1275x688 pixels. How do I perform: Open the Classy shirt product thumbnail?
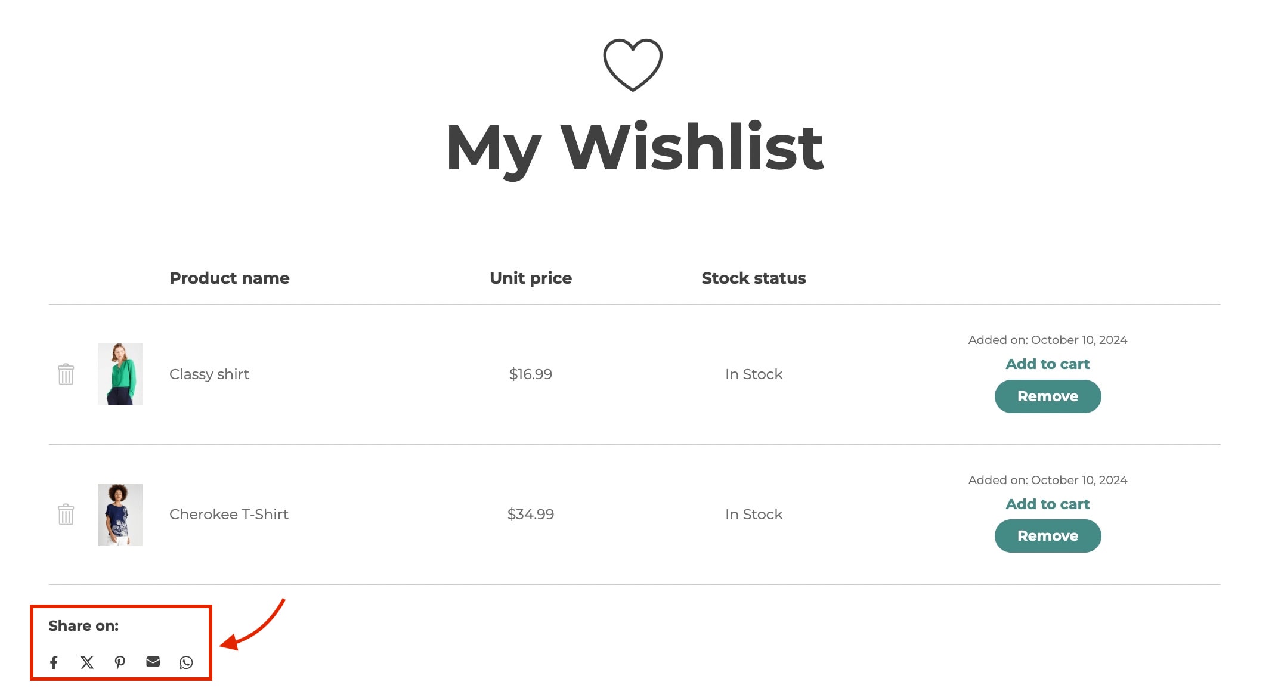[120, 374]
